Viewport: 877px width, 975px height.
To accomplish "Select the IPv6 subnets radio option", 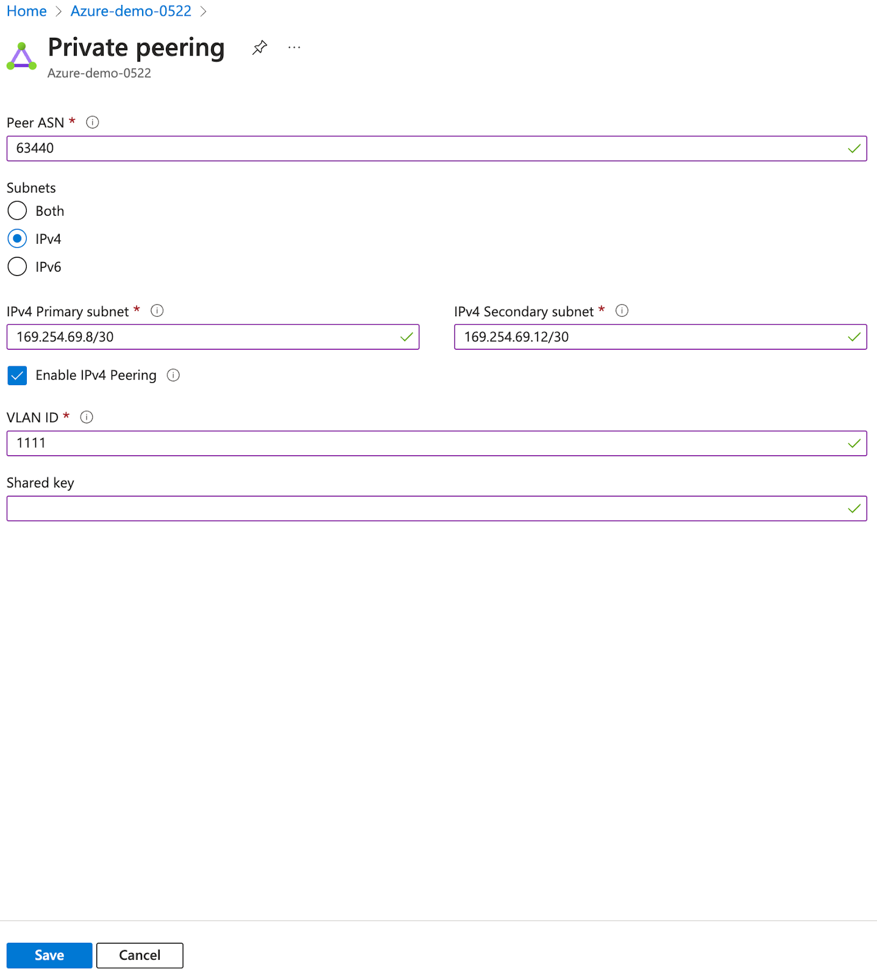I will [x=17, y=267].
